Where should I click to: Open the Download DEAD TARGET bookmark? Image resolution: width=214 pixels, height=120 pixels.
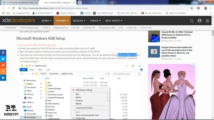[43, 13]
